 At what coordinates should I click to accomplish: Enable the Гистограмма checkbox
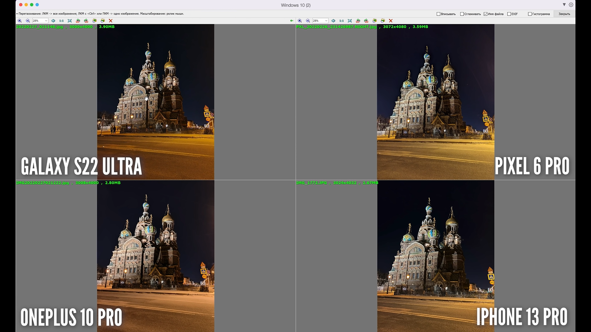tap(530, 14)
